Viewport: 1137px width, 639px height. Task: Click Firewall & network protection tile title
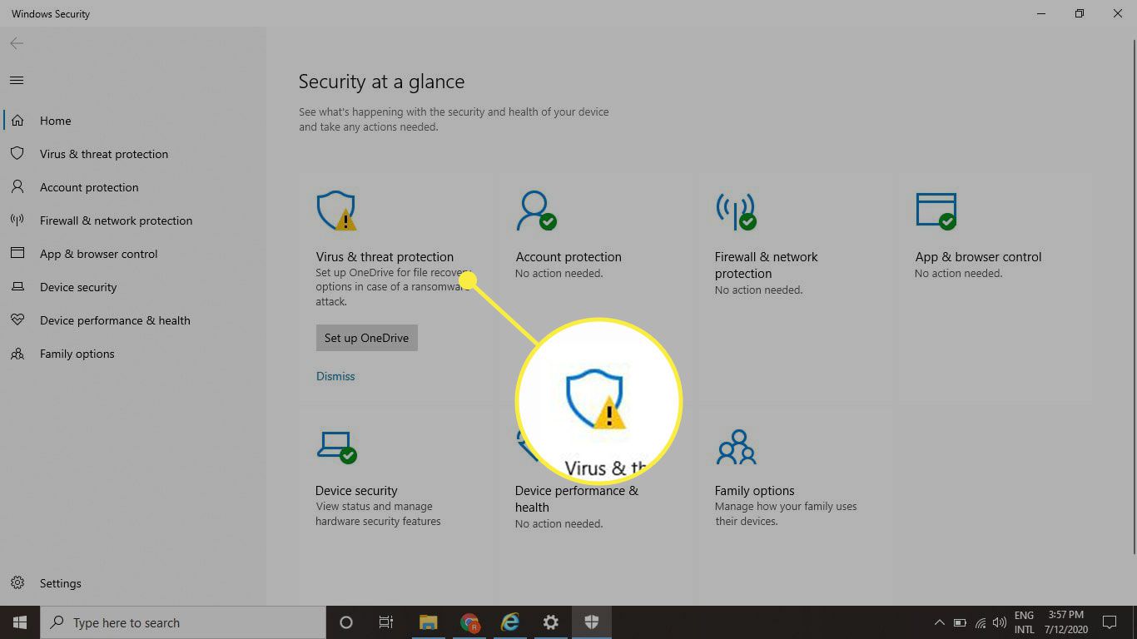tap(766, 265)
